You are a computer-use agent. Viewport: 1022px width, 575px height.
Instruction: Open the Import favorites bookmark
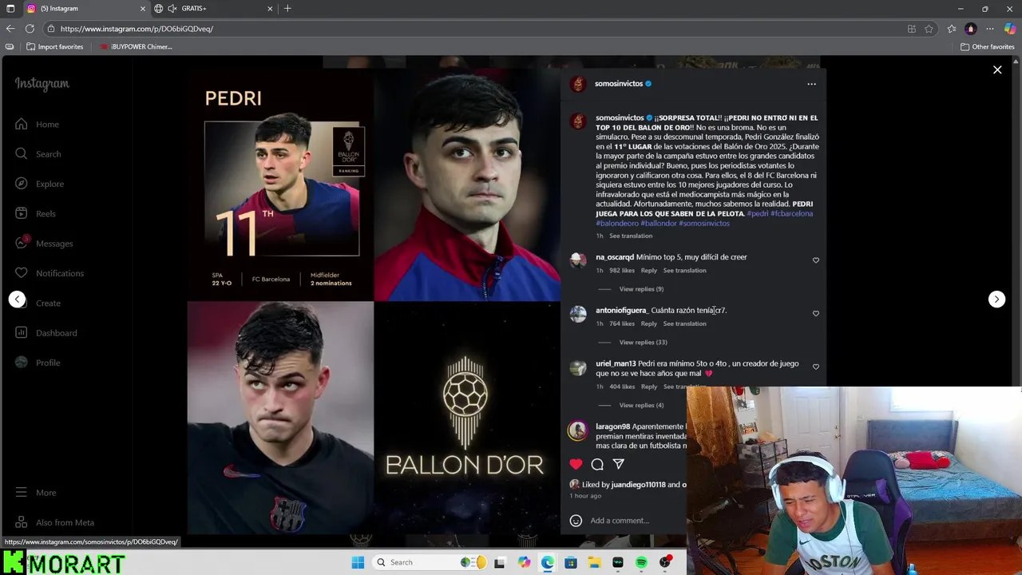pyautogui.click(x=55, y=47)
